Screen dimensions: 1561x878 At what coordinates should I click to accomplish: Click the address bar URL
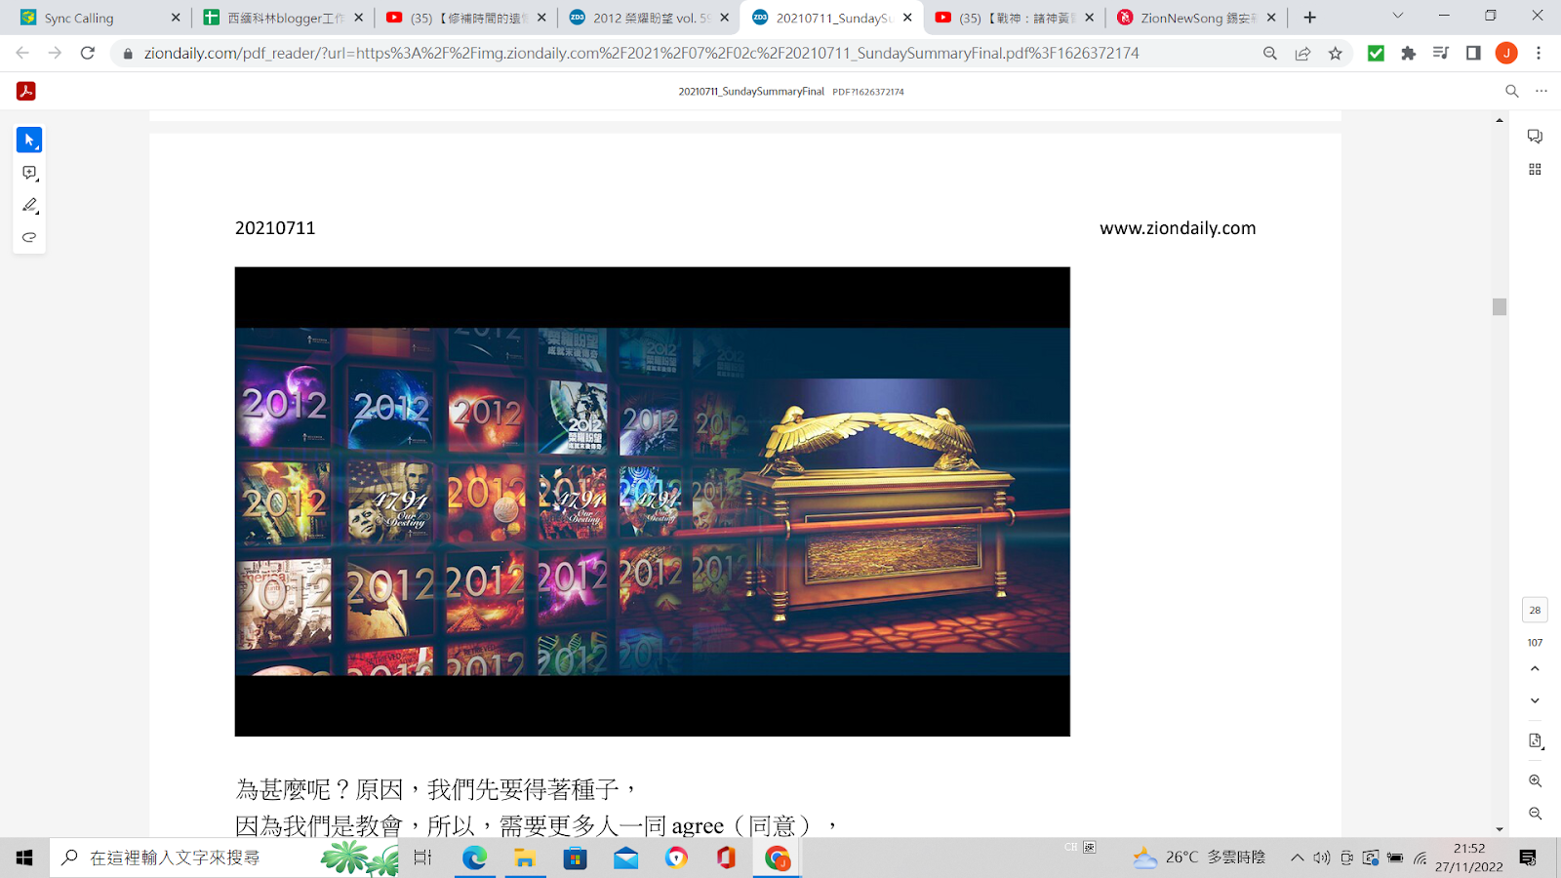(x=641, y=53)
